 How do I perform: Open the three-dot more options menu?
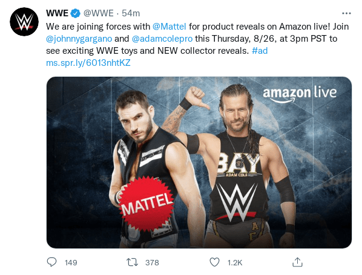346,13
